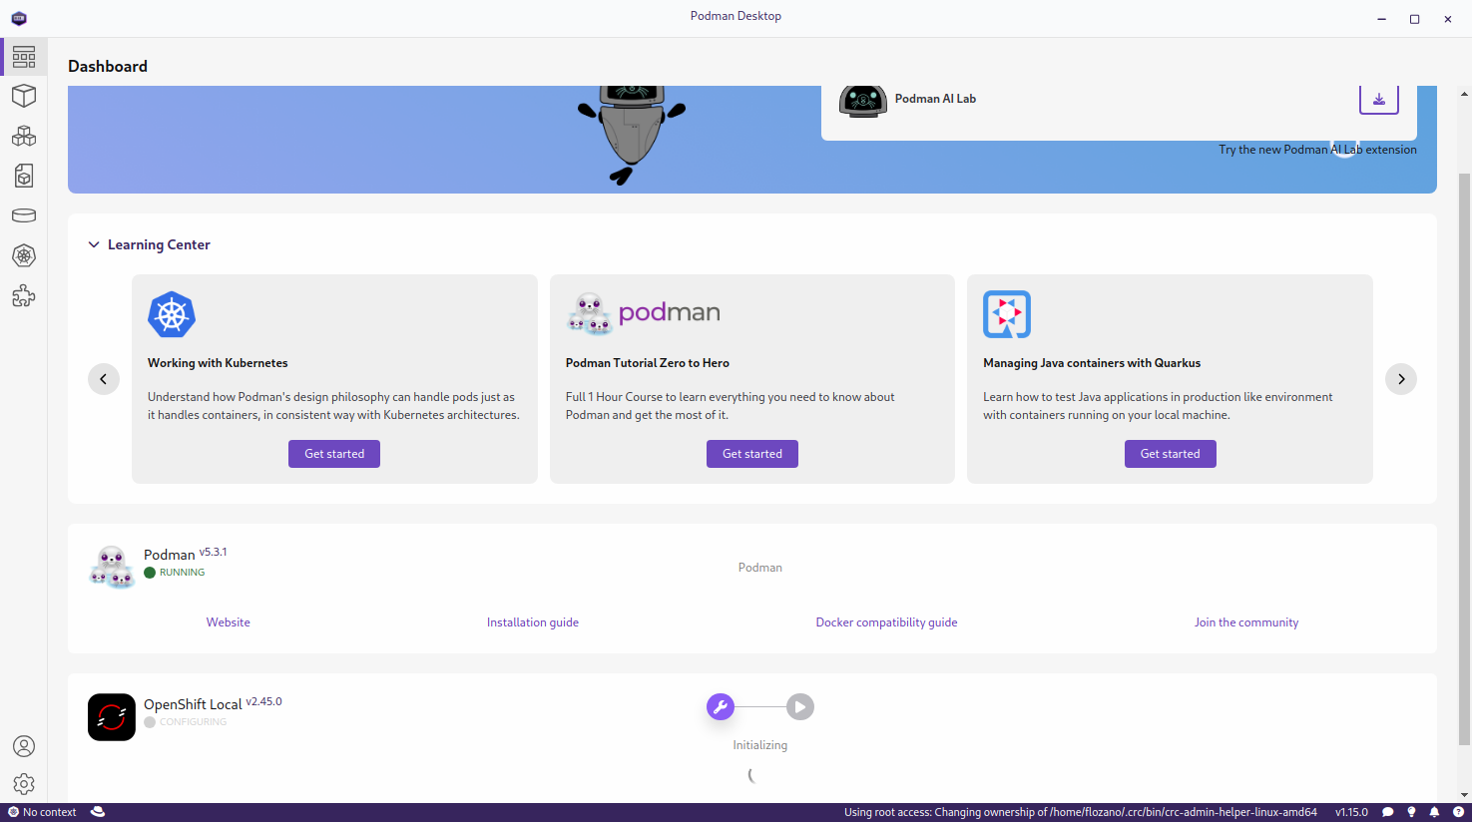
Task: Install Podman AI Lab with download icon
Action: click(x=1378, y=99)
